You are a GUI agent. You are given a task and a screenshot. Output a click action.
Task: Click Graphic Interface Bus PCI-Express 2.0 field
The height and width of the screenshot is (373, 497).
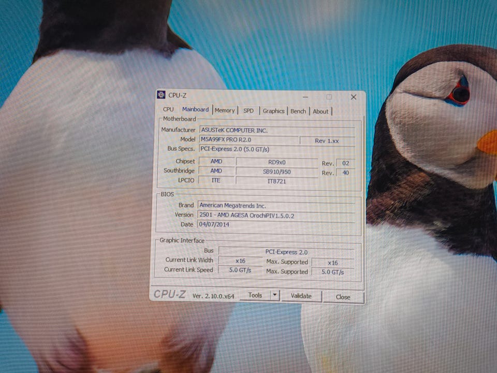[x=286, y=252]
